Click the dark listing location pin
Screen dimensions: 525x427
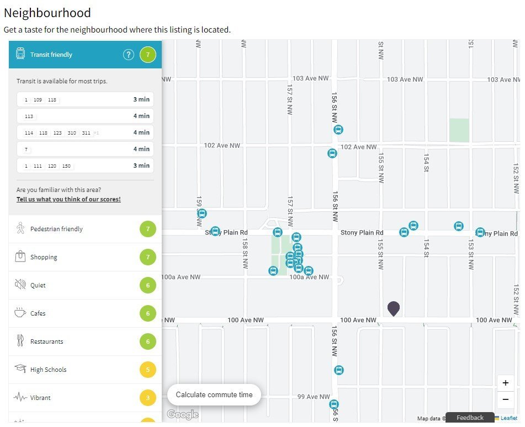(394, 308)
